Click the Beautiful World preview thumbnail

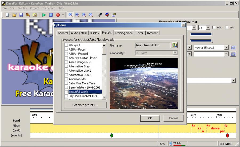click(143, 83)
